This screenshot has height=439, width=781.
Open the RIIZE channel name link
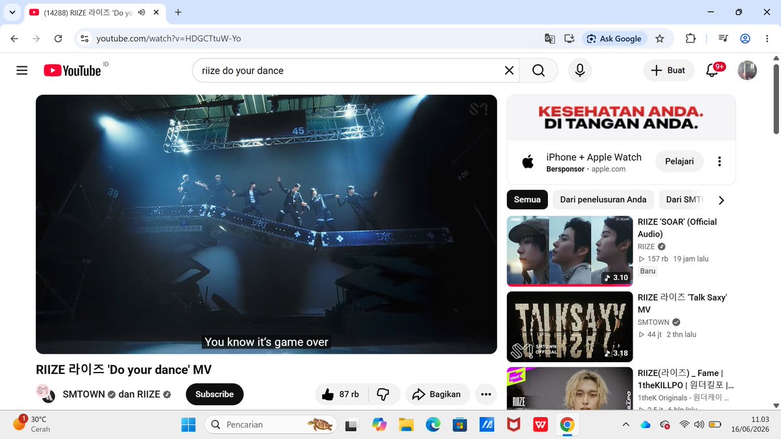pos(148,394)
